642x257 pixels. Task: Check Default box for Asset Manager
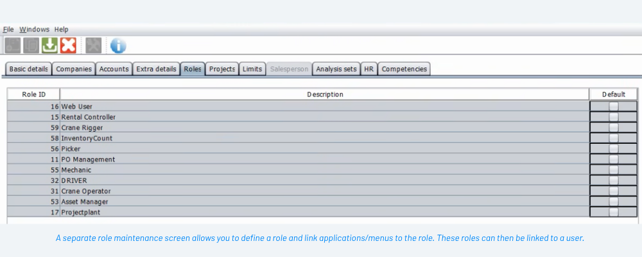pyautogui.click(x=614, y=202)
